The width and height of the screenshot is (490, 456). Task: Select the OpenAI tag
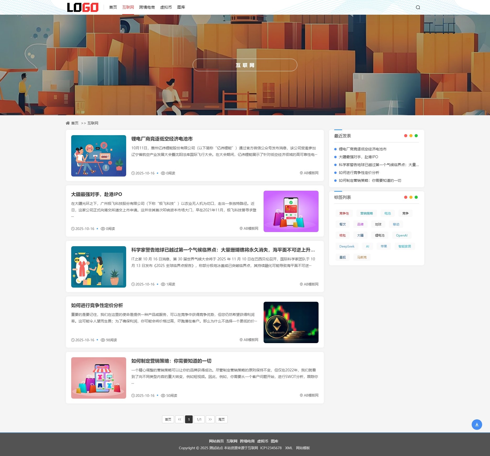coord(402,235)
